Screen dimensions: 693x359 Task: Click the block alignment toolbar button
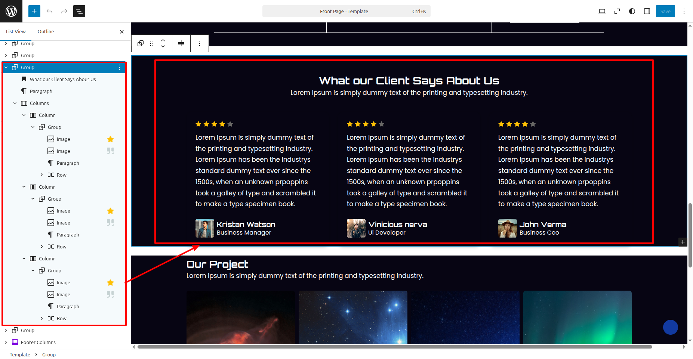(181, 43)
